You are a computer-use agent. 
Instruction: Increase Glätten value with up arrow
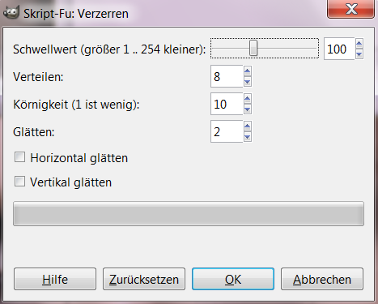pyautogui.click(x=247, y=126)
